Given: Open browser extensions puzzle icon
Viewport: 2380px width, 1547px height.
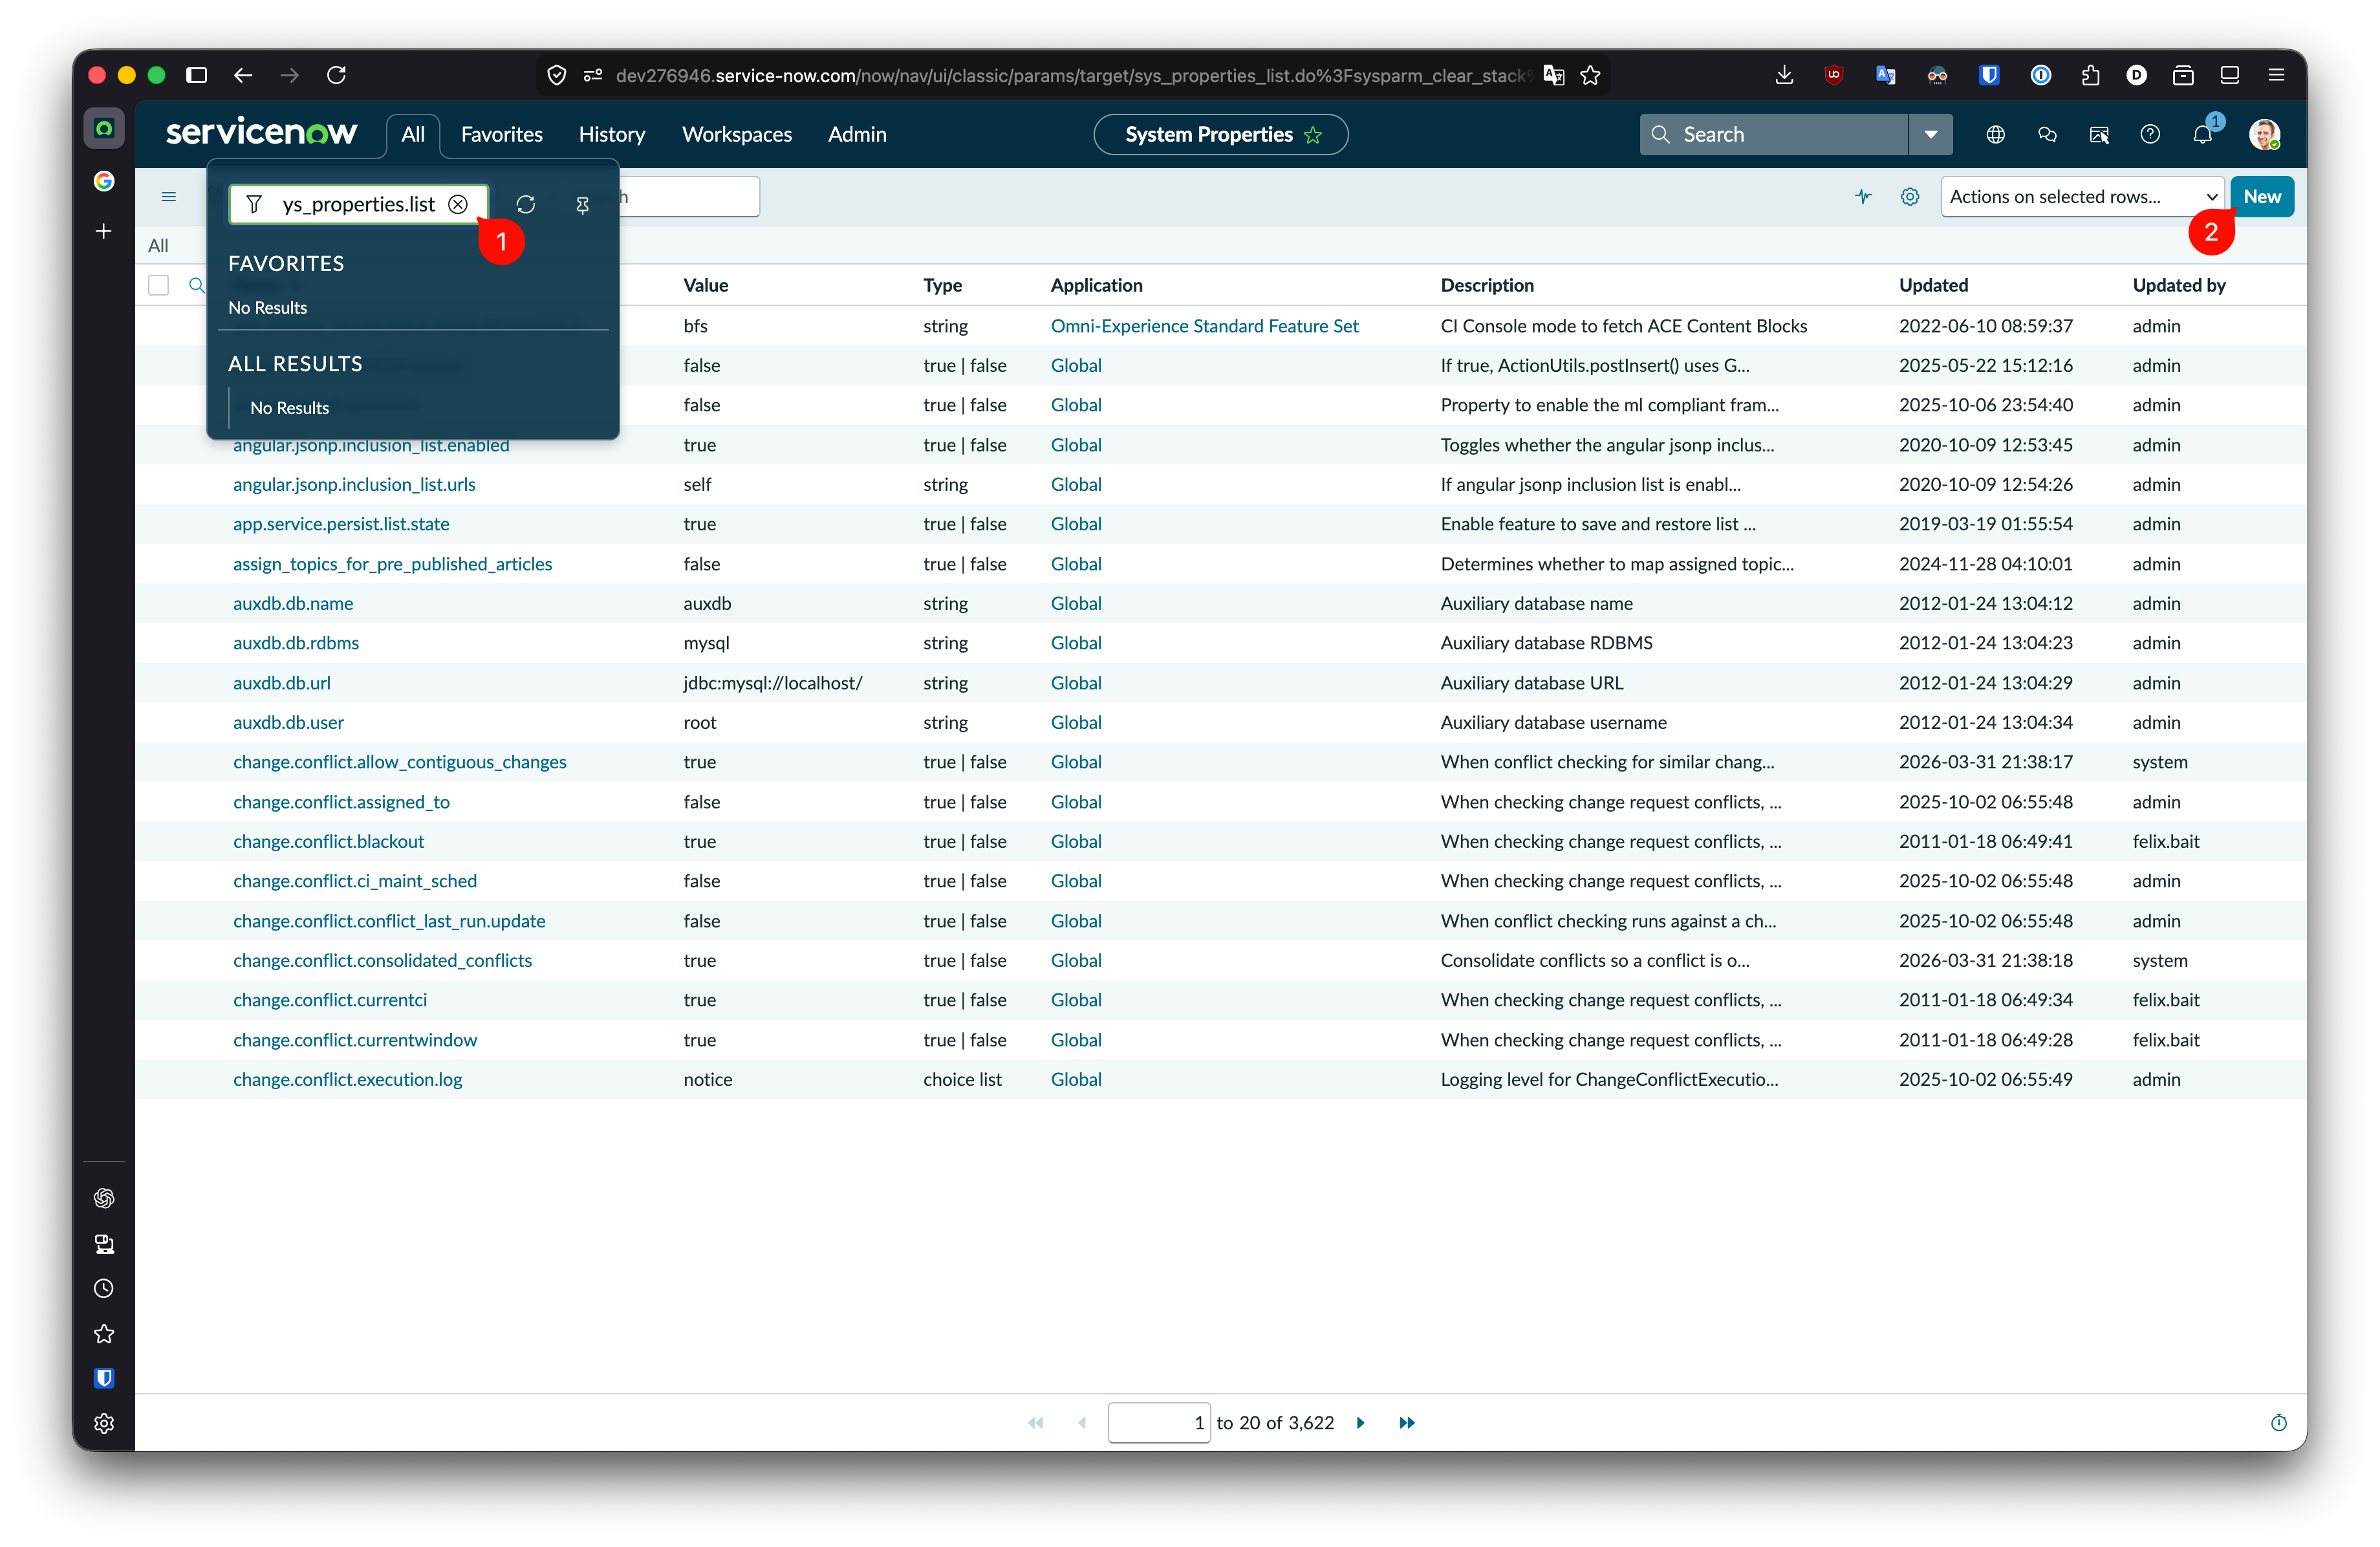Looking at the screenshot, I should 2090,75.
